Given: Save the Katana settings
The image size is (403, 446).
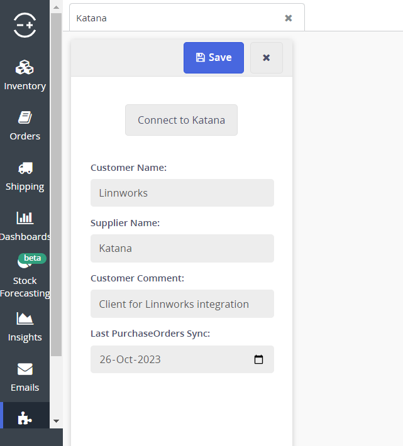Looking at the screenshot, I should click(213, 58).
